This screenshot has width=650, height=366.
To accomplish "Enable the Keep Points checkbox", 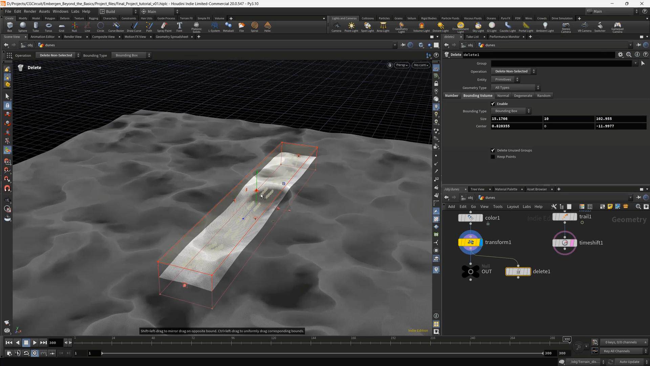I will 493,157.
